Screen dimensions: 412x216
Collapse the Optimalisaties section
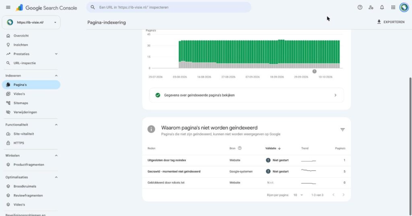coord(56,177)
